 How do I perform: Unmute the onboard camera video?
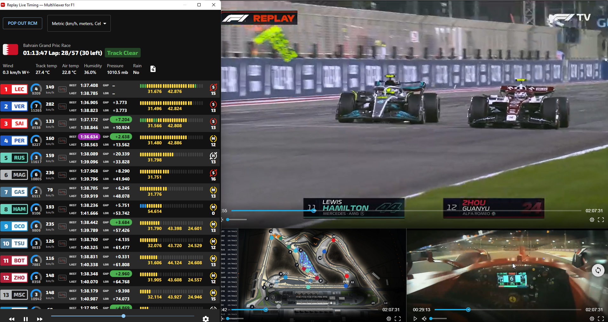[424, 319]
